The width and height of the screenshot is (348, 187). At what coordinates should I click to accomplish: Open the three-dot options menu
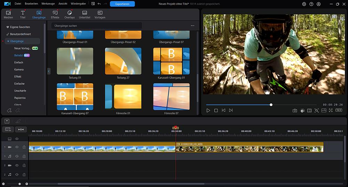coord(192,26)
